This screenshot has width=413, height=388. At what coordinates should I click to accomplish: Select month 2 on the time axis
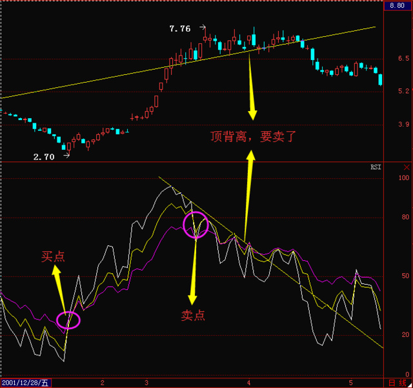pos(103,383)
